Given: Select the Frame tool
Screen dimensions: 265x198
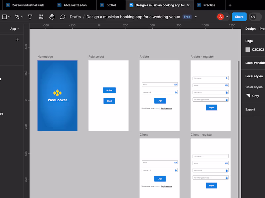Looking at the screenshot, I should pos(5,17).
